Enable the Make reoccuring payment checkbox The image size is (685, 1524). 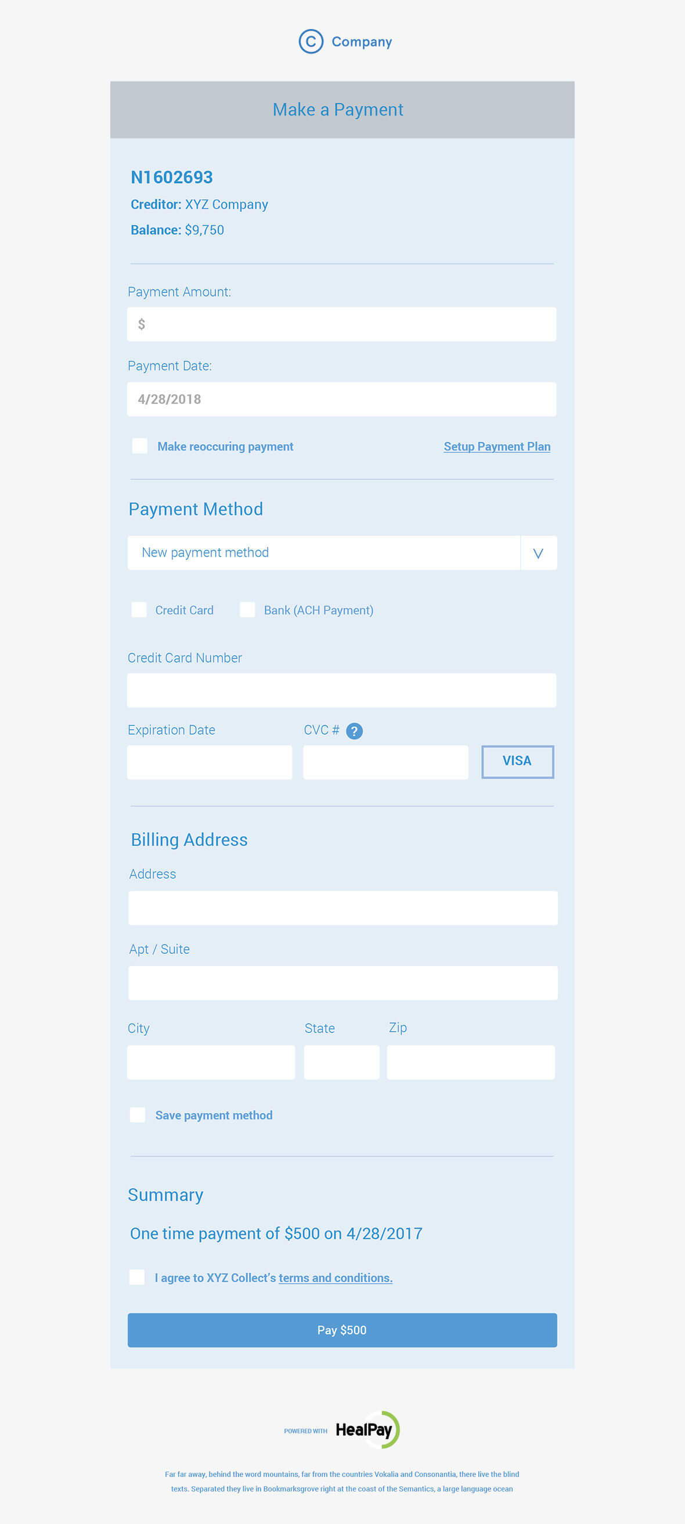pos(139,445)
